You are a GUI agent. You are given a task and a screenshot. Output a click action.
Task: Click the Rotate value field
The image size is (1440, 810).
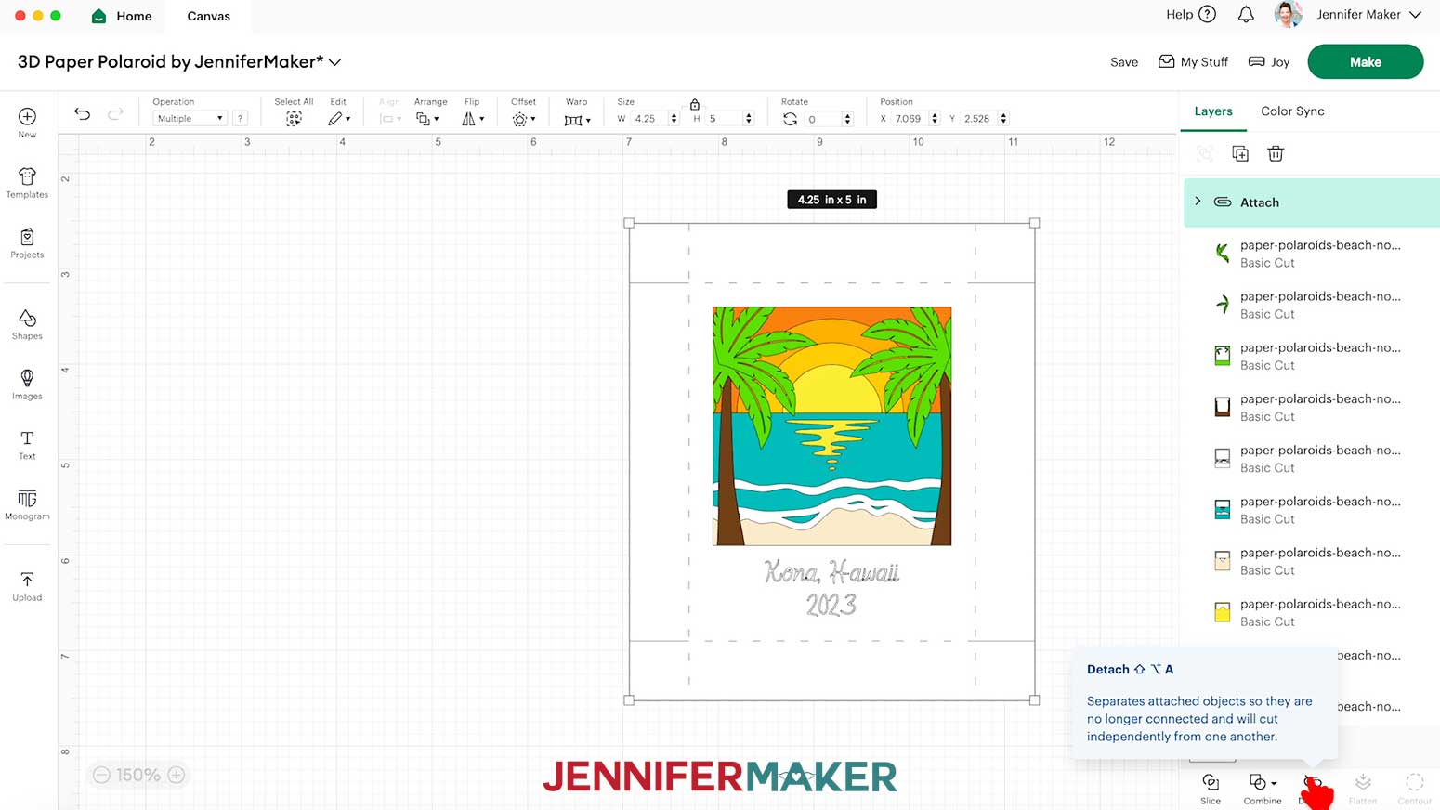pyautogui.click(x=823, y=119)
